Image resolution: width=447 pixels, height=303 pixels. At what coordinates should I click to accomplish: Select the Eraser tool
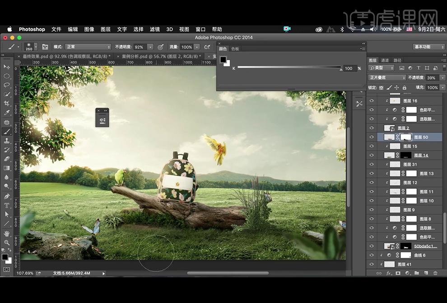[7, 159]
